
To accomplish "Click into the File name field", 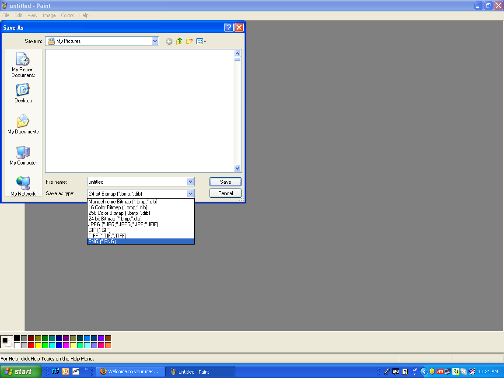I will click(137, 182).
